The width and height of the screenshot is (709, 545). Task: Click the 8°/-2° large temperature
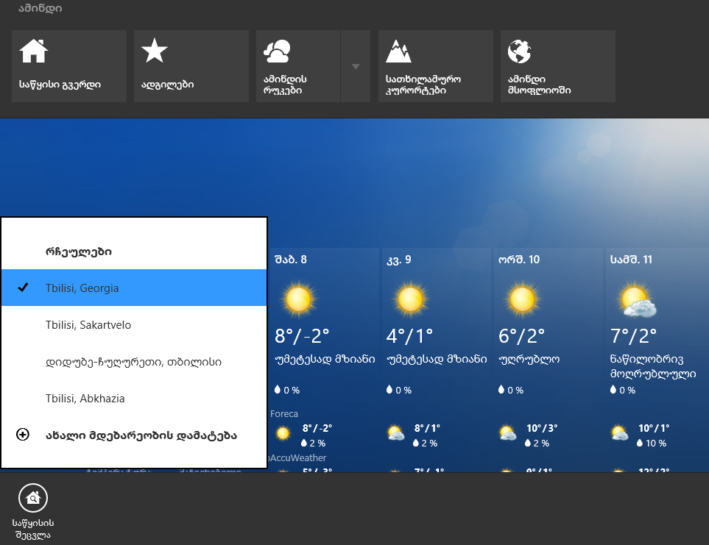pyautogui.click(x=302, y=336)
